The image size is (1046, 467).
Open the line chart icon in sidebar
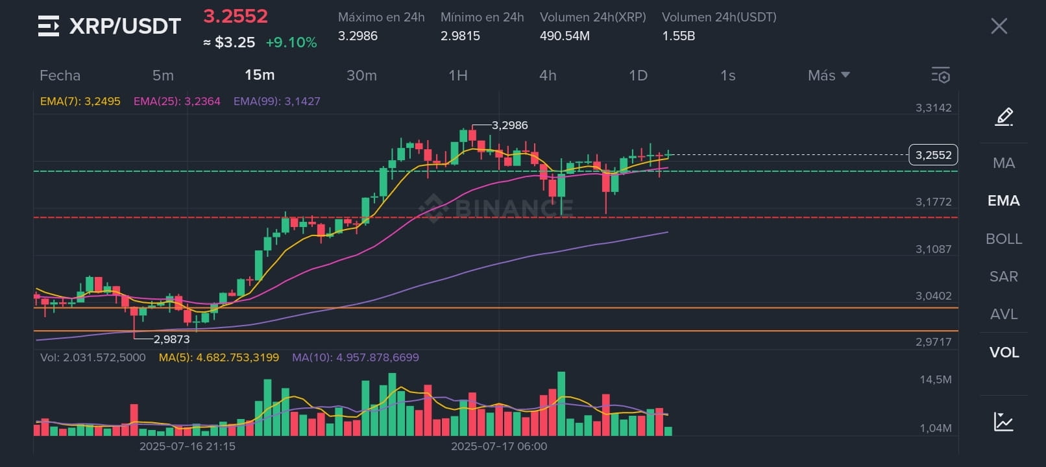coord(1004,422)
